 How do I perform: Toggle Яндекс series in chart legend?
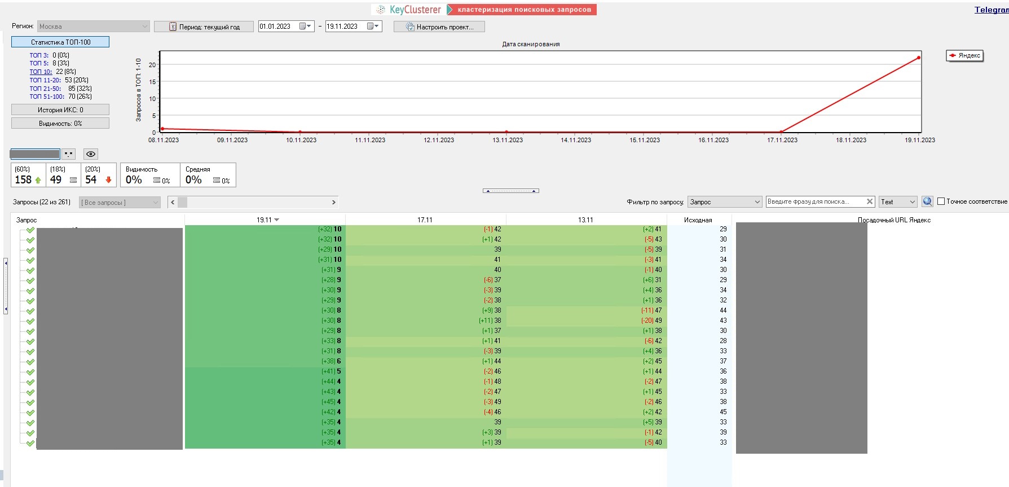[x=964, y=55]
